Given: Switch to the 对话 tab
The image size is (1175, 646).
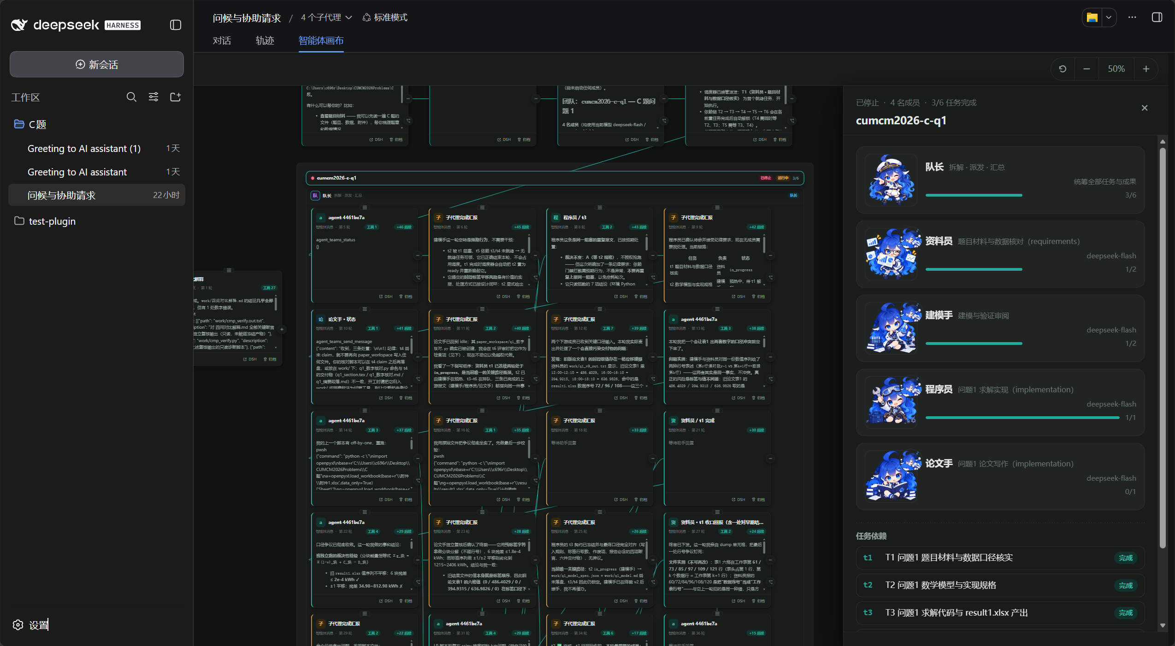Looking at the screenshot, I should coord(222,41).
